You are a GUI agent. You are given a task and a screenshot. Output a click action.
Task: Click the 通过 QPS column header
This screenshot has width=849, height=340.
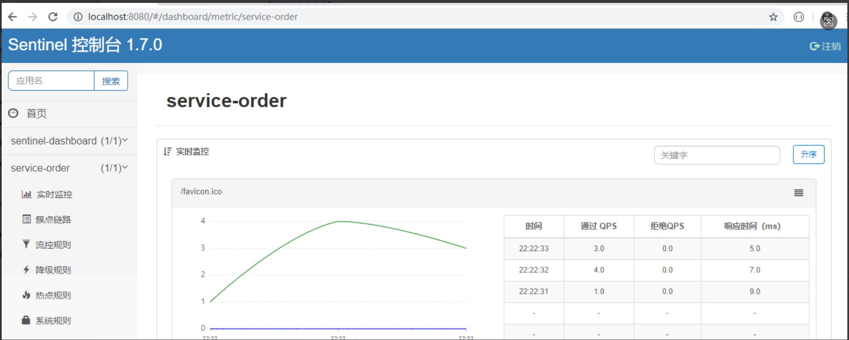point(598,226)
